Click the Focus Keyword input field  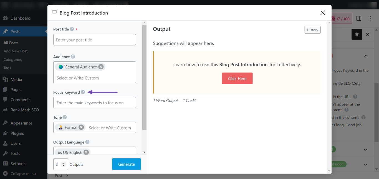coord(95,103)
